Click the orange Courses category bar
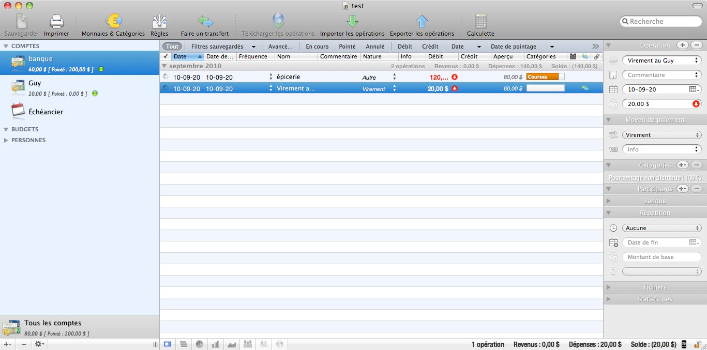This screenshot has height=350, width=707. [x=543, y=77]
